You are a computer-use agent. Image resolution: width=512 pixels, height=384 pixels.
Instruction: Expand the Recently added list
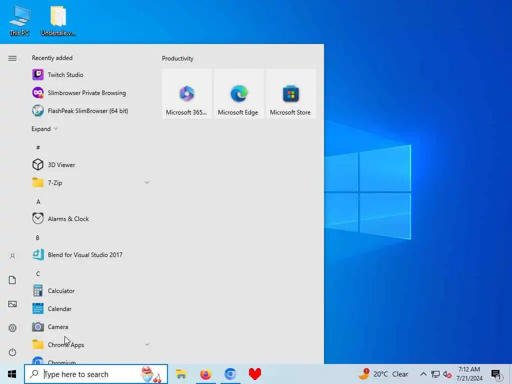point(44,128)
